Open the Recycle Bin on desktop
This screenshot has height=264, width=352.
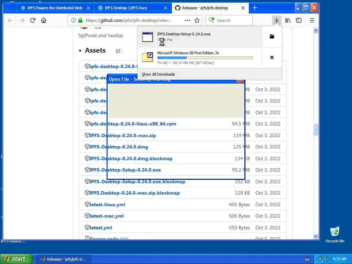point(335,235)
